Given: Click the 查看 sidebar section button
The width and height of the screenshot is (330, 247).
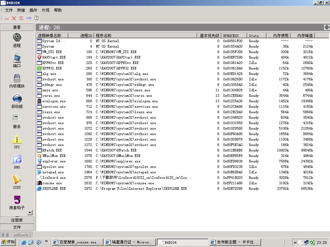Looking at the screenshot, I should click(17, 27).
